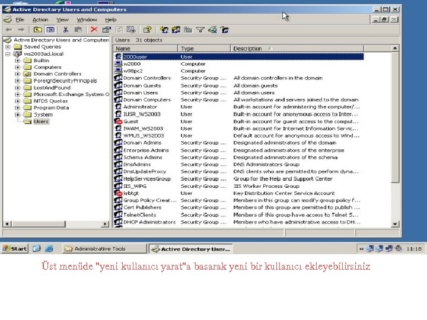Select the Domain Admins group
Screen dimensions: 427x320
click(x=238, y=143)
